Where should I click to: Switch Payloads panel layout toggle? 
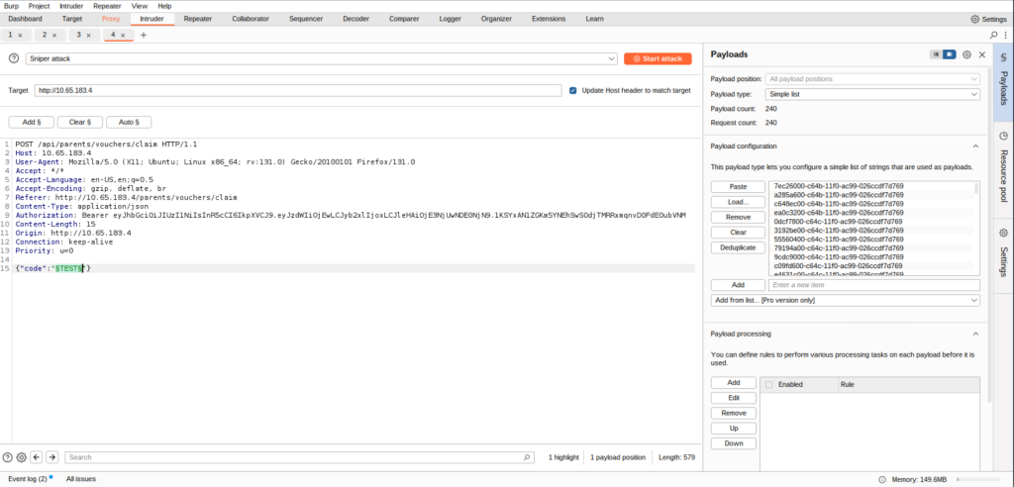[x=944, y=54]
